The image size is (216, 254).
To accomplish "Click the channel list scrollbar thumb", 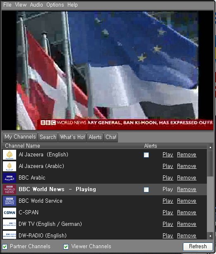I will click(210, 163).
